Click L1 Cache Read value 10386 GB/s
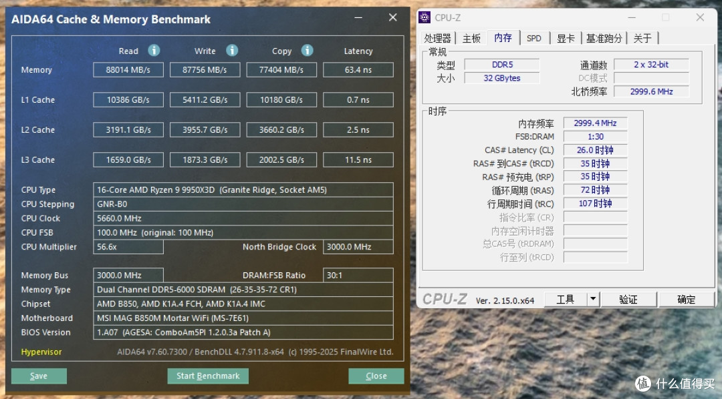Image resolution: width=722 pixels, height=399 pixels. [x=128, y=100]
